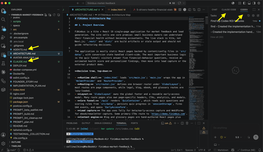Navigate back with the title bar arrow

(x=78, y=3)
